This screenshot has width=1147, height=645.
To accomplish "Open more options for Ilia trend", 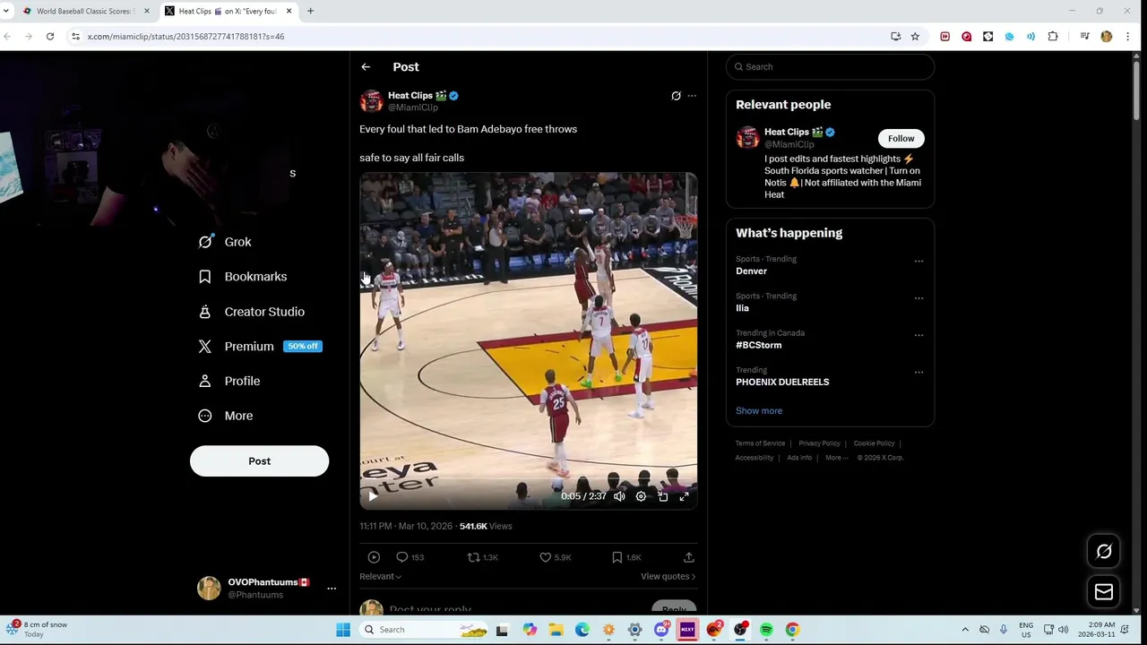I will click(918, 298).
